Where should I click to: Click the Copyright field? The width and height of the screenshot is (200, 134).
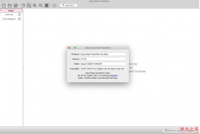coord(103,69)
